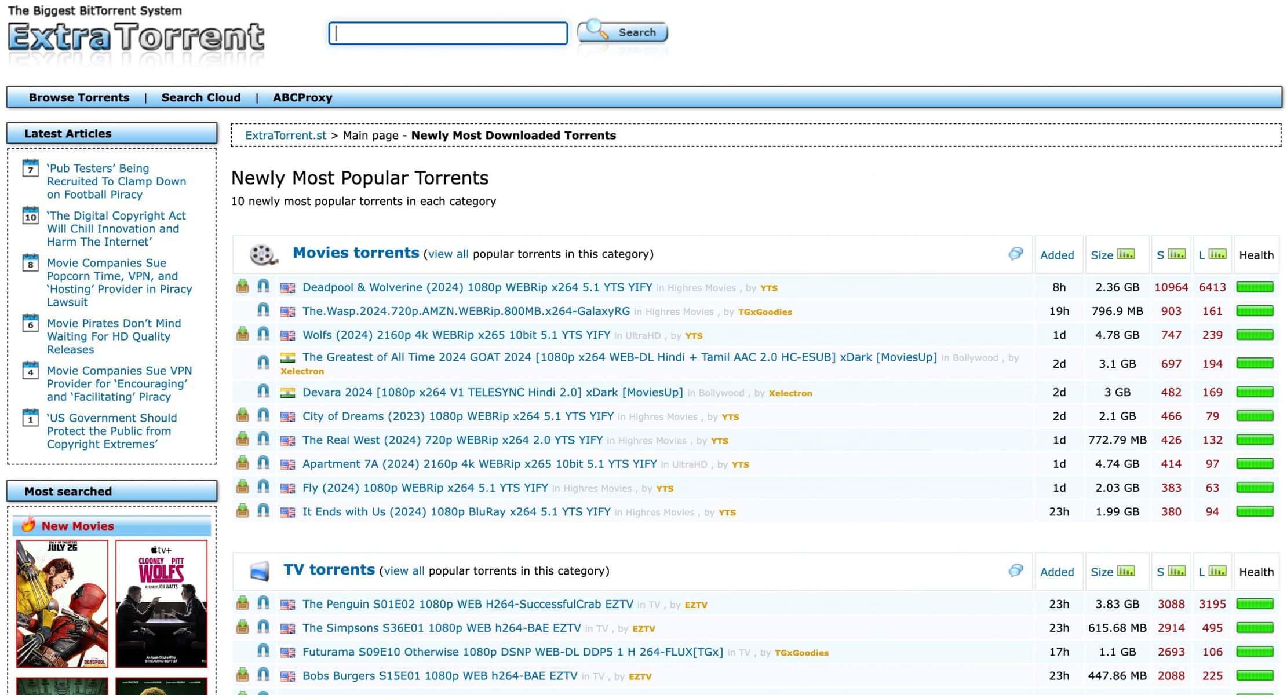Open Movie Pirates Don't Mind Waiting article
The width and height of the screenshot is (1287, 695).
(114, 336)
